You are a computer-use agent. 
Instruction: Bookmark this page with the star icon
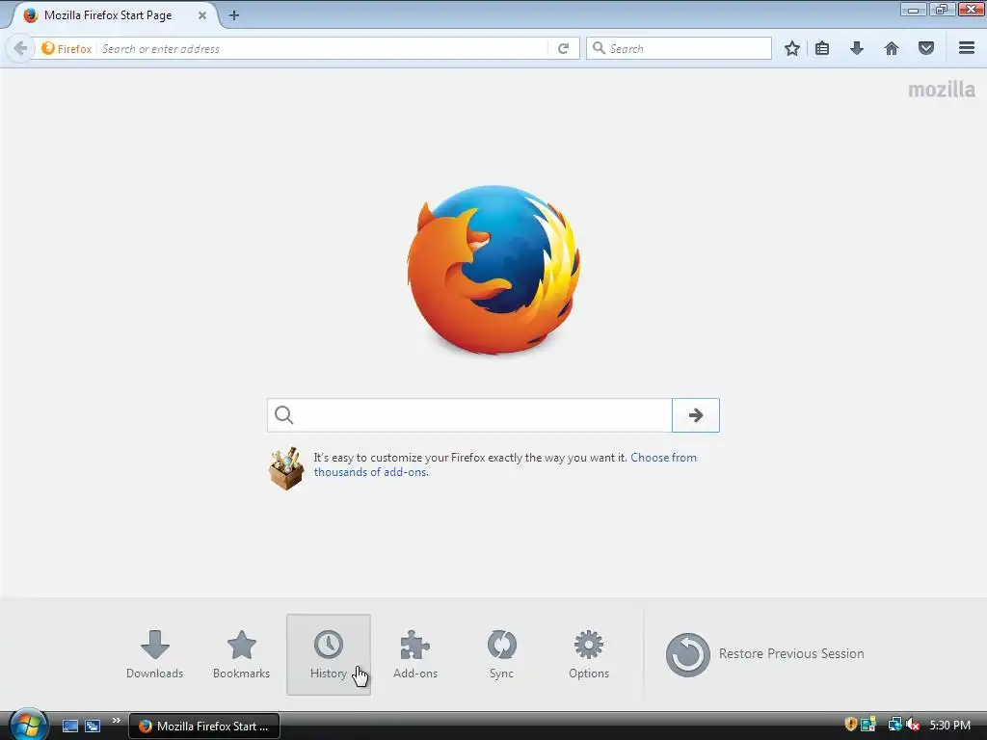coord(792,48)
